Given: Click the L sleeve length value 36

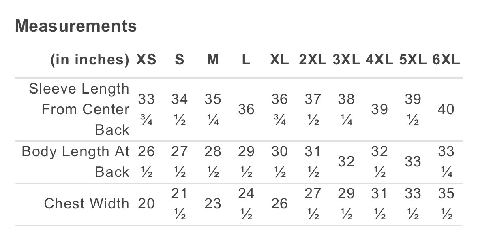Looking at the screenshot, I should click(246, 109).
